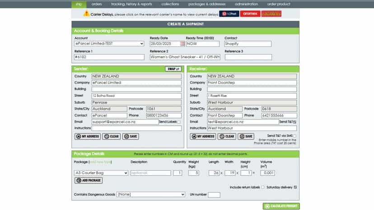Viewport: 374px width, 210px height.
Task: Add another package
Action: [89, 180]
